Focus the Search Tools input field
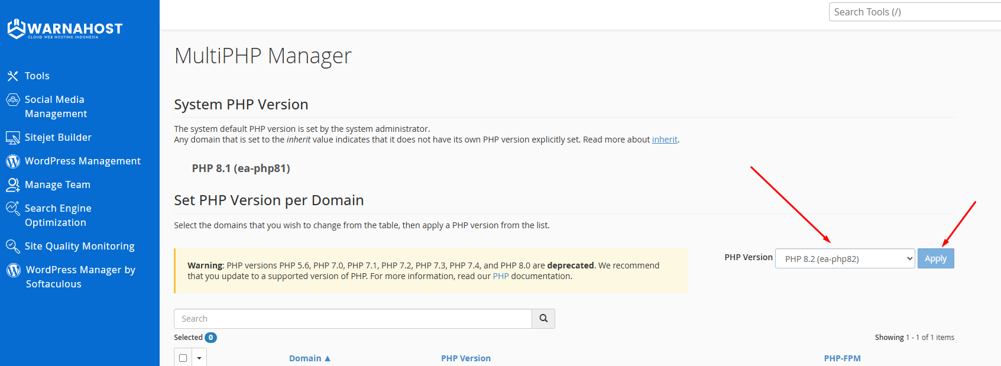 click(x=913, y=12)
